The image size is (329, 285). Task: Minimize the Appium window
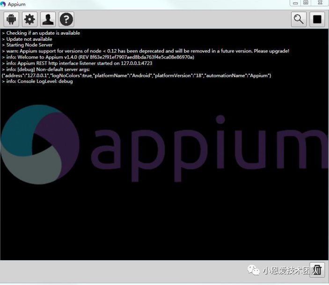point(295,3)
